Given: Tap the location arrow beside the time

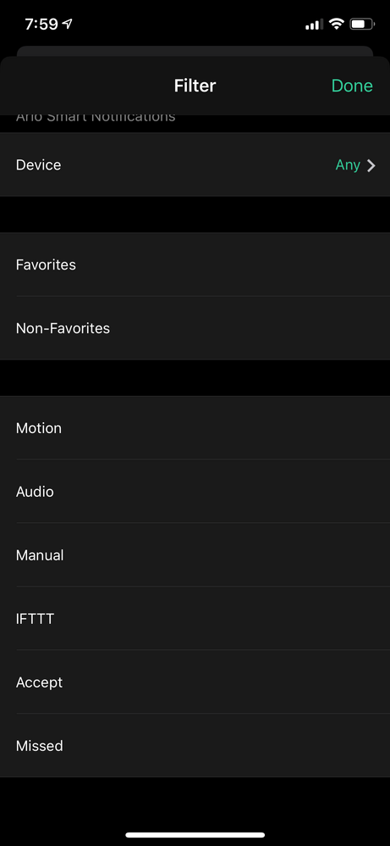Looking at the screenshot, I should (x=68, y=24).
